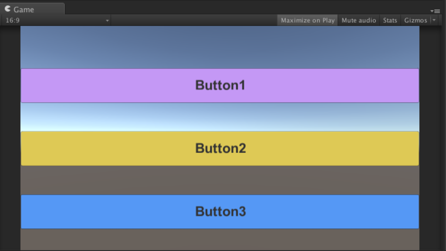446x251 pixels.
Task: Toggle Gizmos in the Game view
Action: click(416, 20)
